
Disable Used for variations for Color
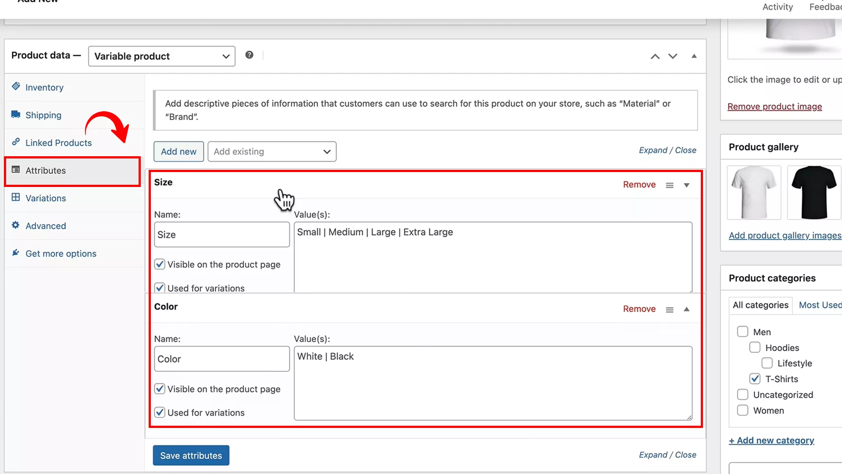[159, 412]
